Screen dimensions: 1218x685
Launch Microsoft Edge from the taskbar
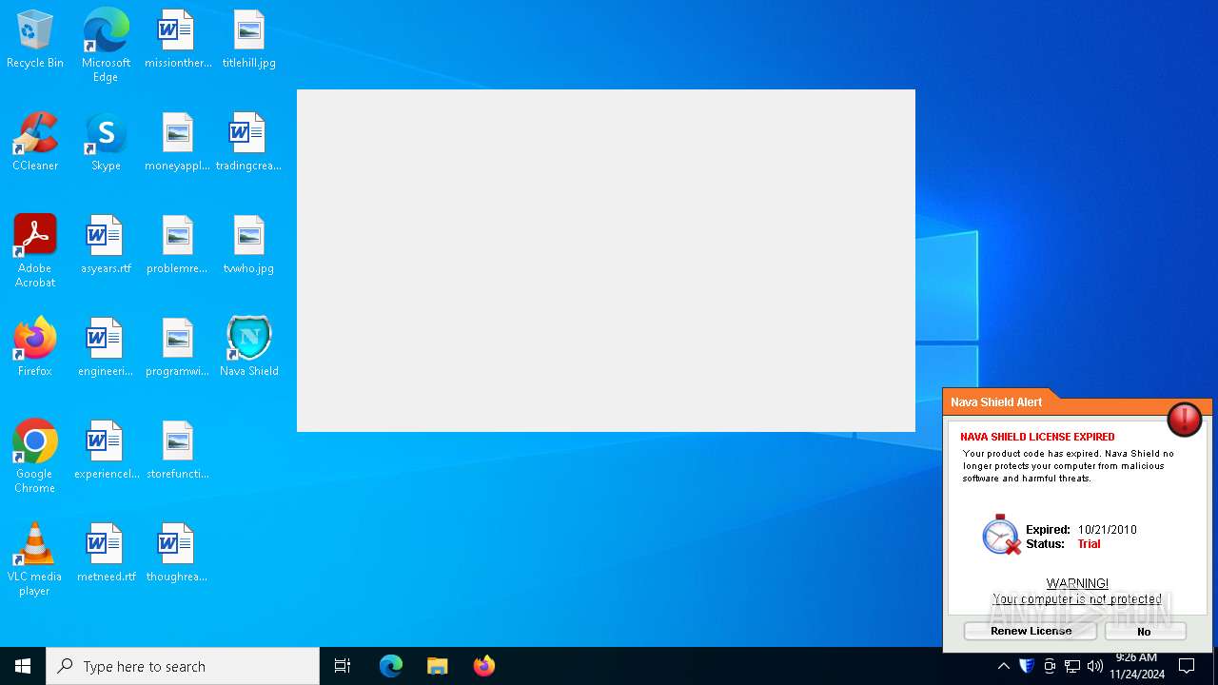pyautogui.click(x=391, y=666)
